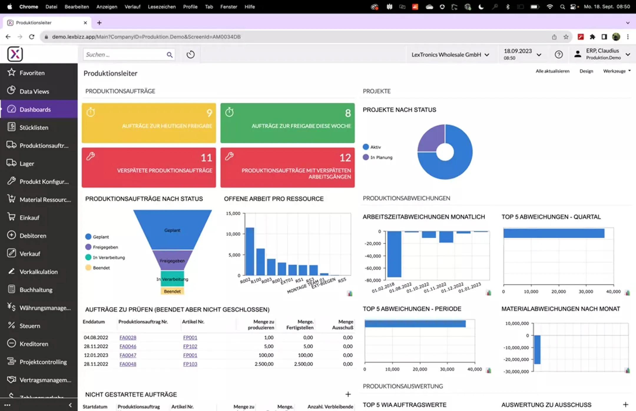The width and height of the screenshot is (636, 411).
Task: Click chart icon under Top 5 Abweichungen Quartal
Action: tap(627, 293)
